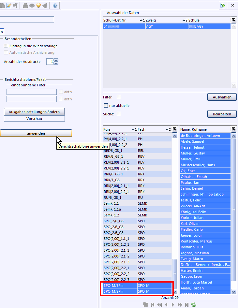Sort by the Zweig column header
This screenshot has height=308, width=238.
(x=163, y=20)
